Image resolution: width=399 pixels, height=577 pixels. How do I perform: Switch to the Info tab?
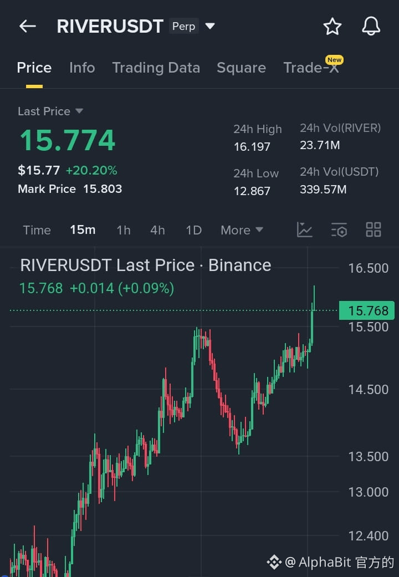(82, 68)
